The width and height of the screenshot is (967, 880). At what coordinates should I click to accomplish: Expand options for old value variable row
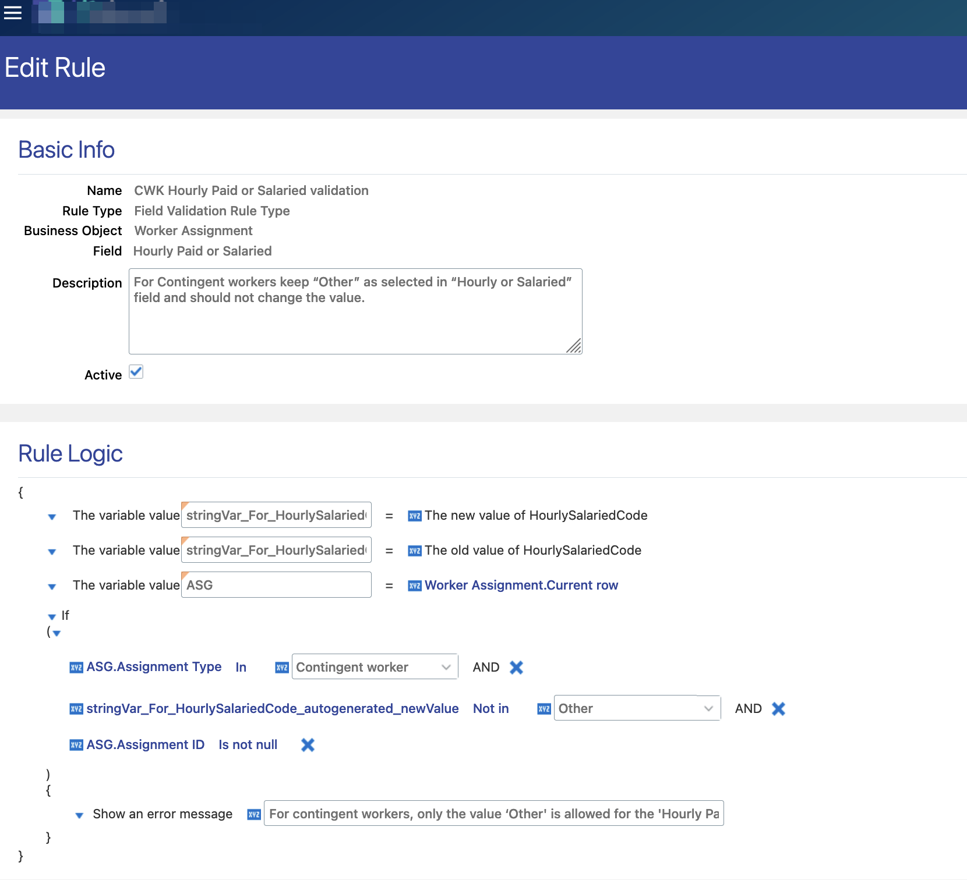[x=52, y=552]
